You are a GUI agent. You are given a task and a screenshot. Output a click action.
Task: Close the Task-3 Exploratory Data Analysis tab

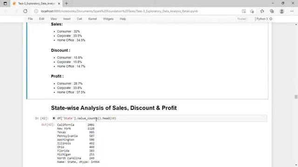click(x=59, y=4)
